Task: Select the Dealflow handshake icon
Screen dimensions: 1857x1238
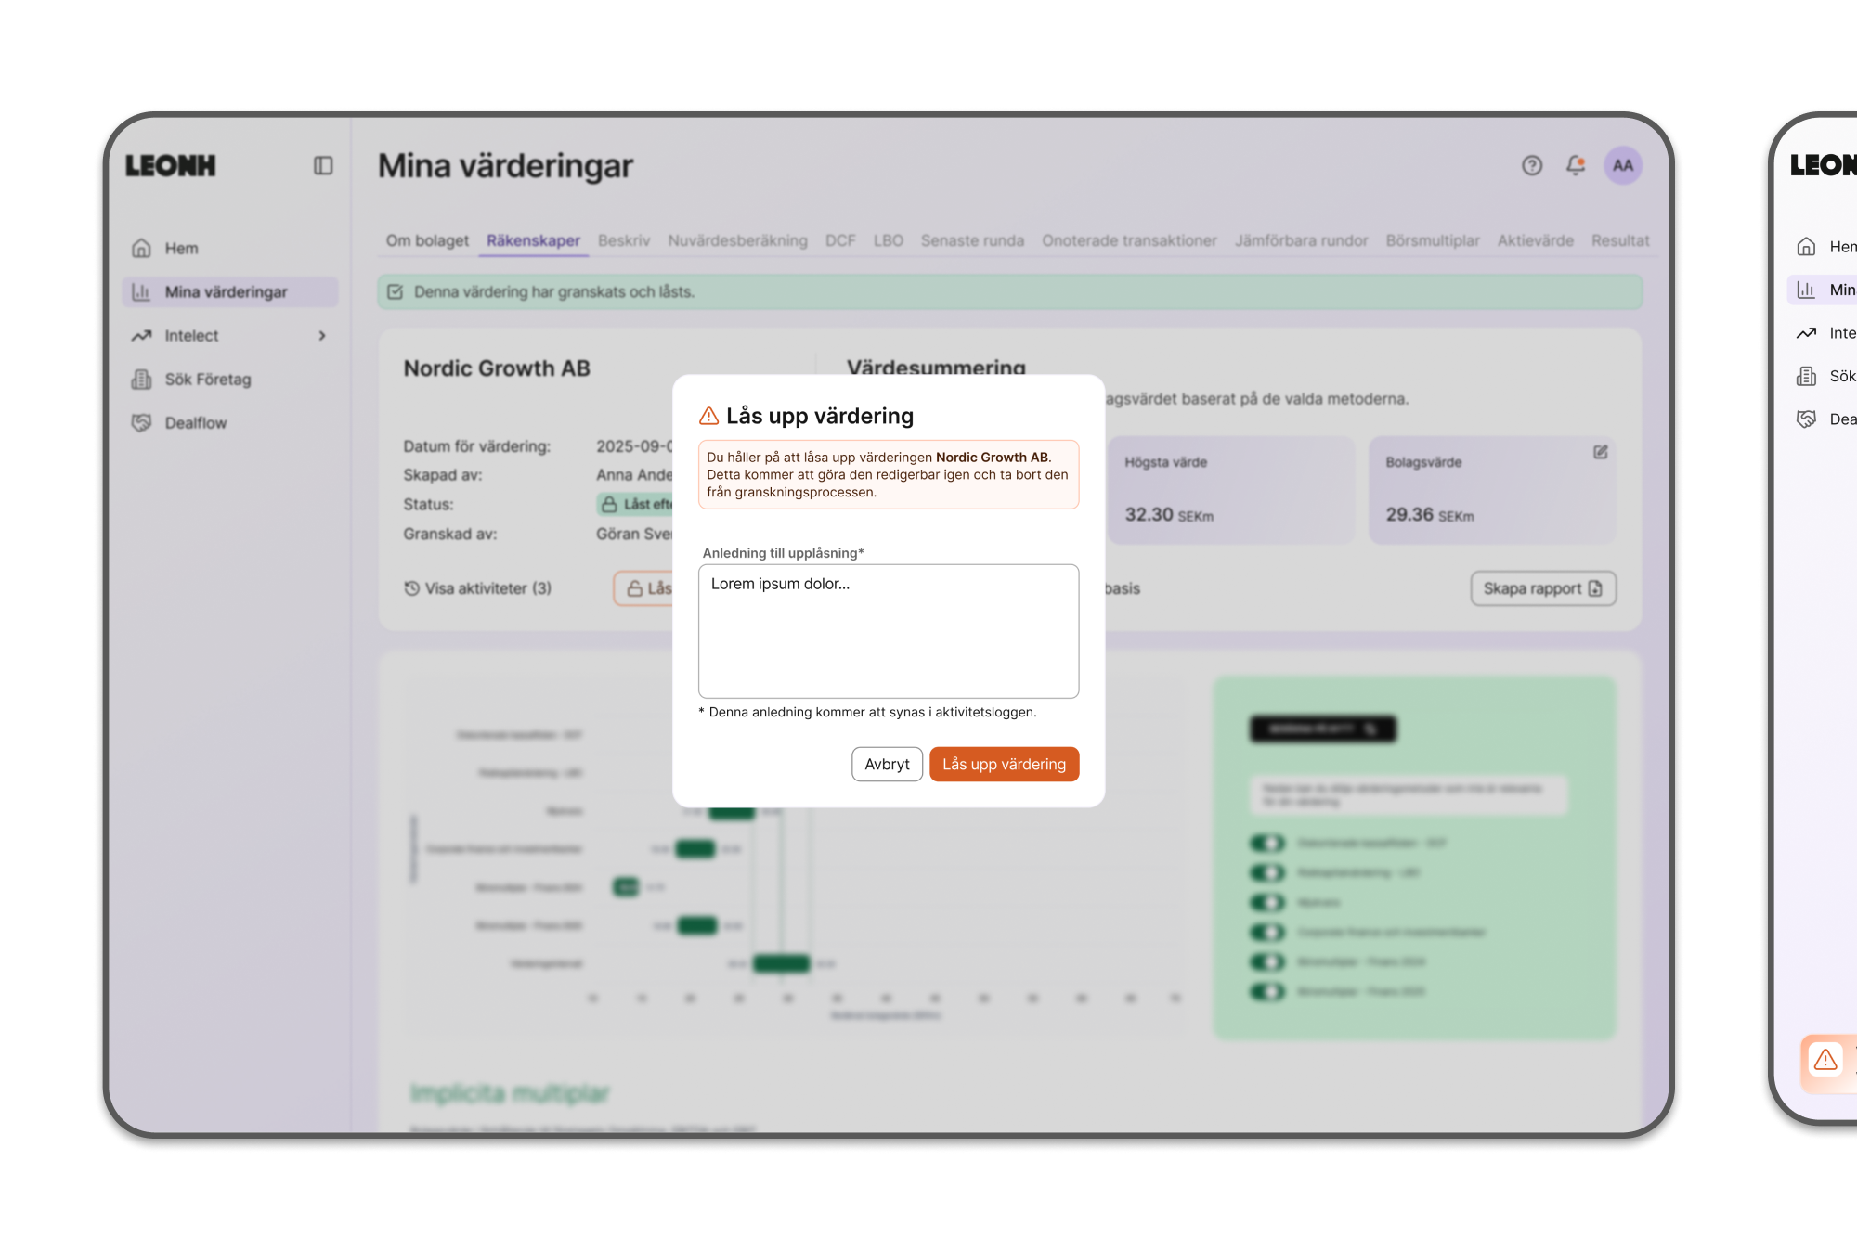Action: click(x=141, y=422)
